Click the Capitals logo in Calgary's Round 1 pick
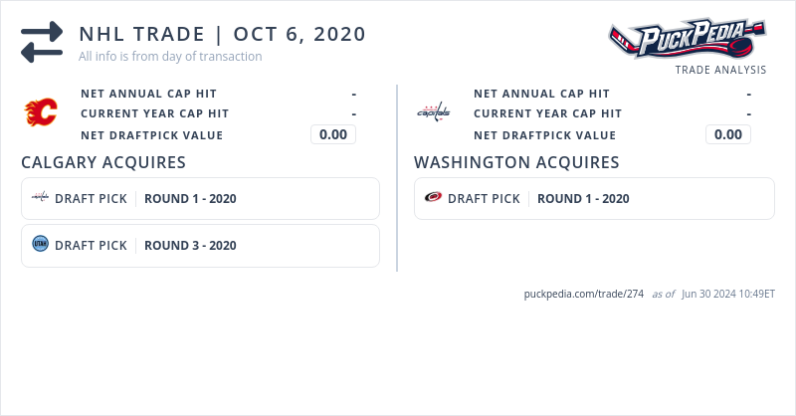This screenshot has height=416, width=796. 40,198
